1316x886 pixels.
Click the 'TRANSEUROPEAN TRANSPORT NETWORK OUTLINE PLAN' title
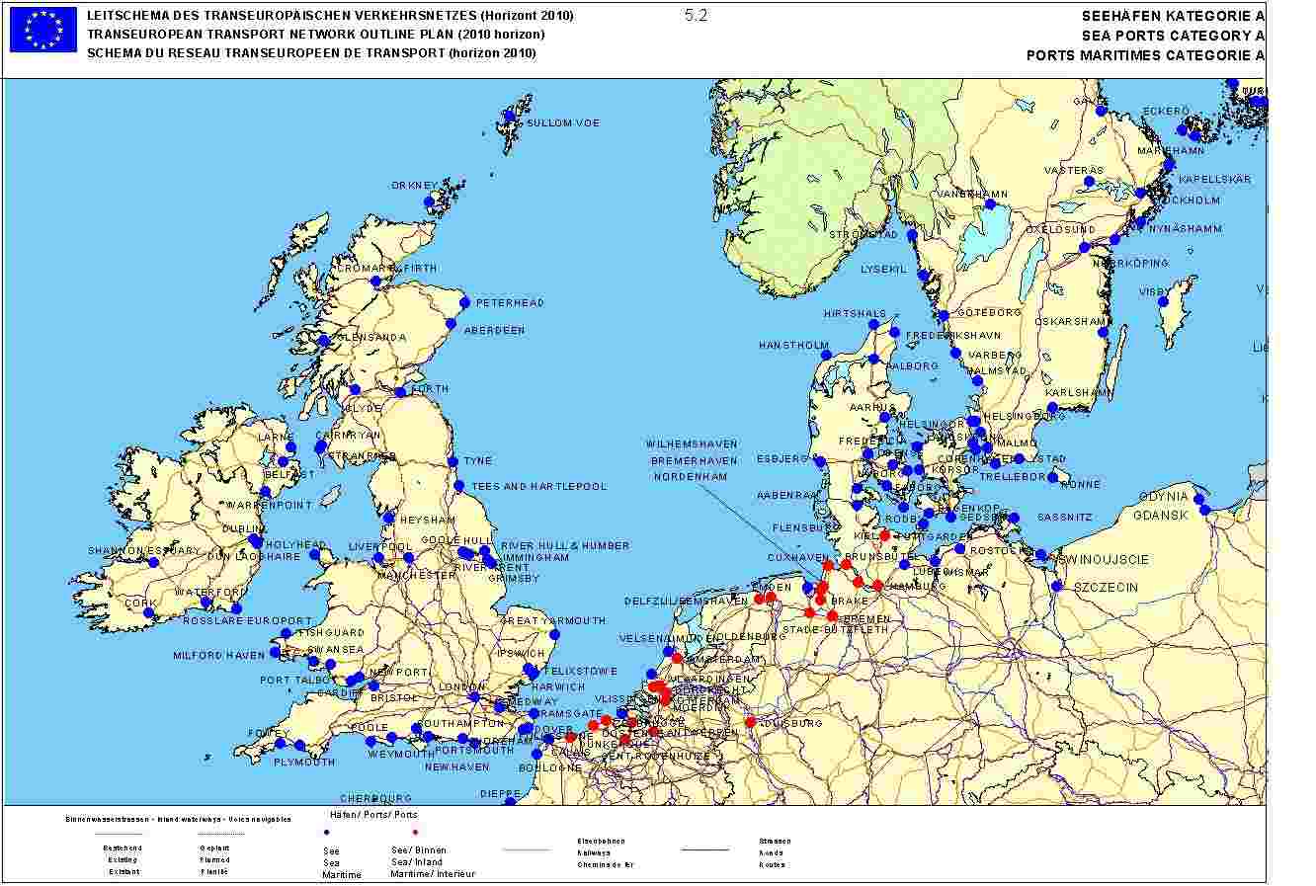(x=315, y=35)
